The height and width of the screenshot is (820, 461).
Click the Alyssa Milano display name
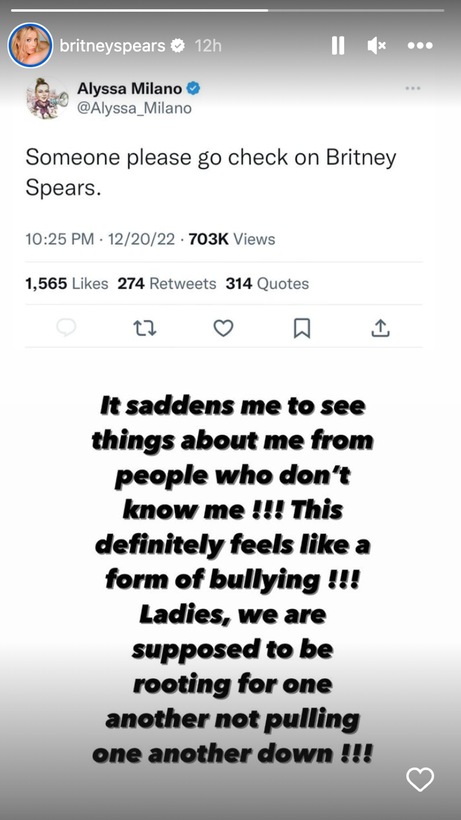click(129, 88)
